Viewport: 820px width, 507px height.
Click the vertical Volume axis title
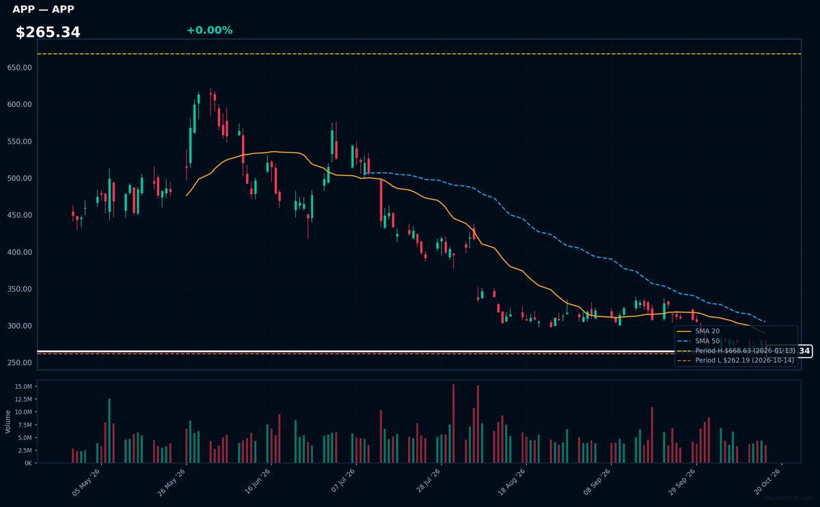(x=8, y=422)
